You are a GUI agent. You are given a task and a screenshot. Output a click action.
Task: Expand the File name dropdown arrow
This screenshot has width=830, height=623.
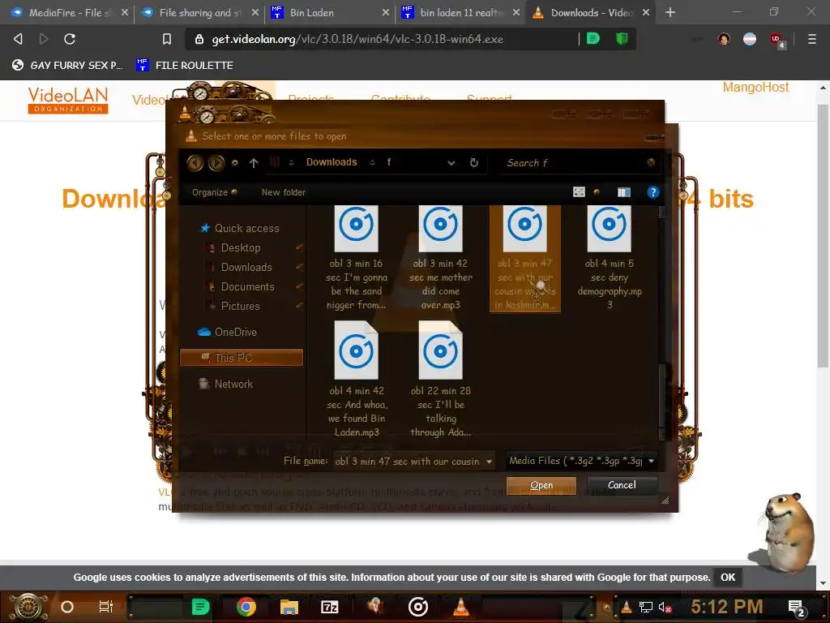pos(489,462)
